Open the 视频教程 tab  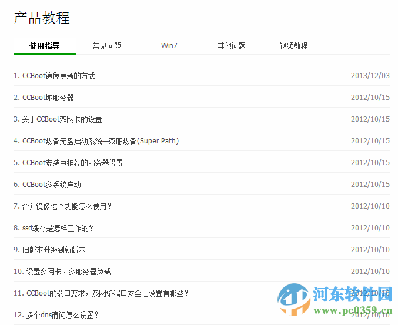pos(293,46)
